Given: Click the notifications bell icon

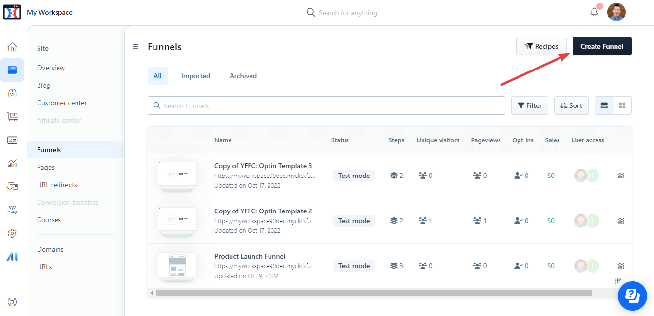Looking at the screenshot, I should point(594,12).
